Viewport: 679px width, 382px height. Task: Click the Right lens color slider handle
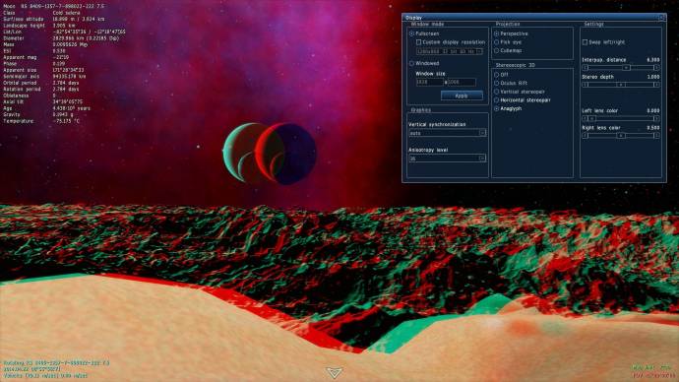click(x=621, y=136)
